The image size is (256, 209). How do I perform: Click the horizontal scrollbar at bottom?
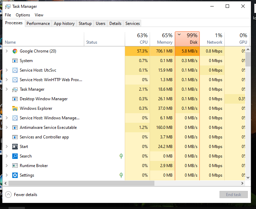coord(78,183)
